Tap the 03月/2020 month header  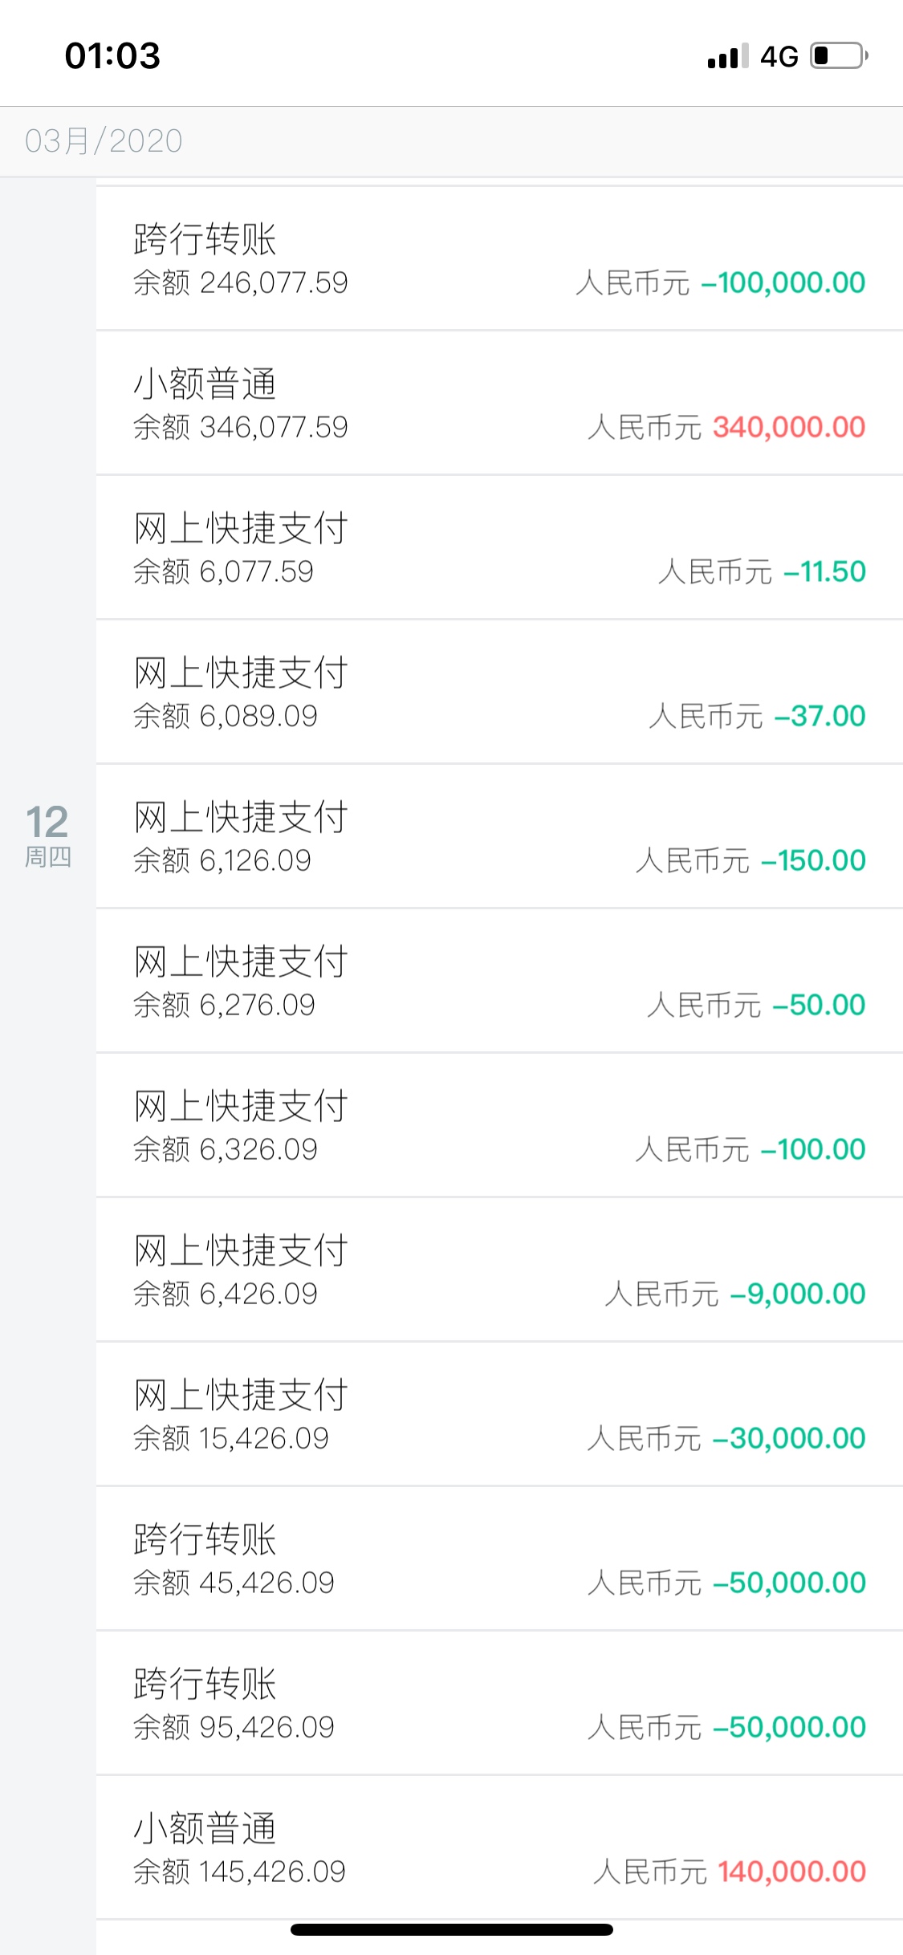104,141
